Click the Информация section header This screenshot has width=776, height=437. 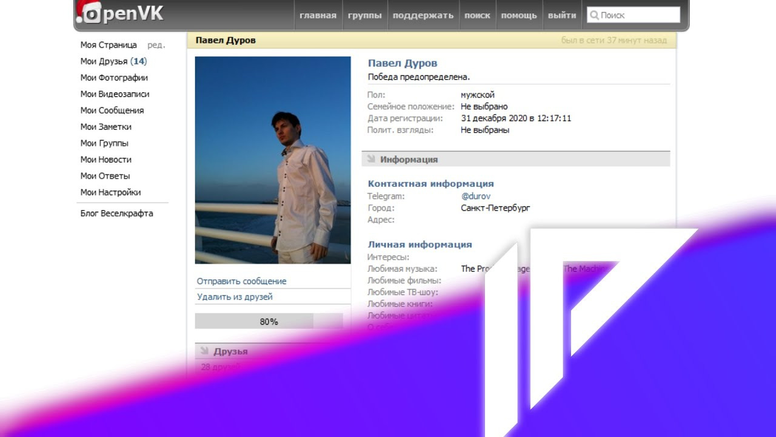pos(516,159)
